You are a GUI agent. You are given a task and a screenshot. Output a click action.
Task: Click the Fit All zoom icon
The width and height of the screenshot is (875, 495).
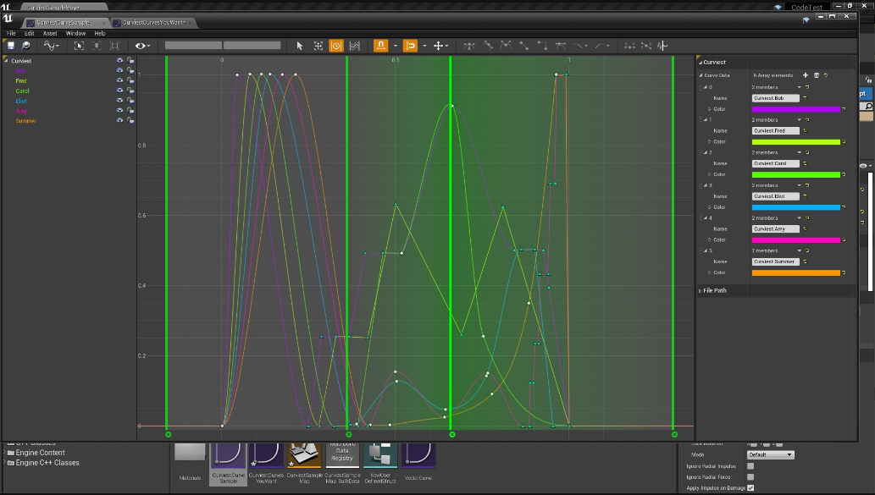pyautogui.click(x=79, y=46)
